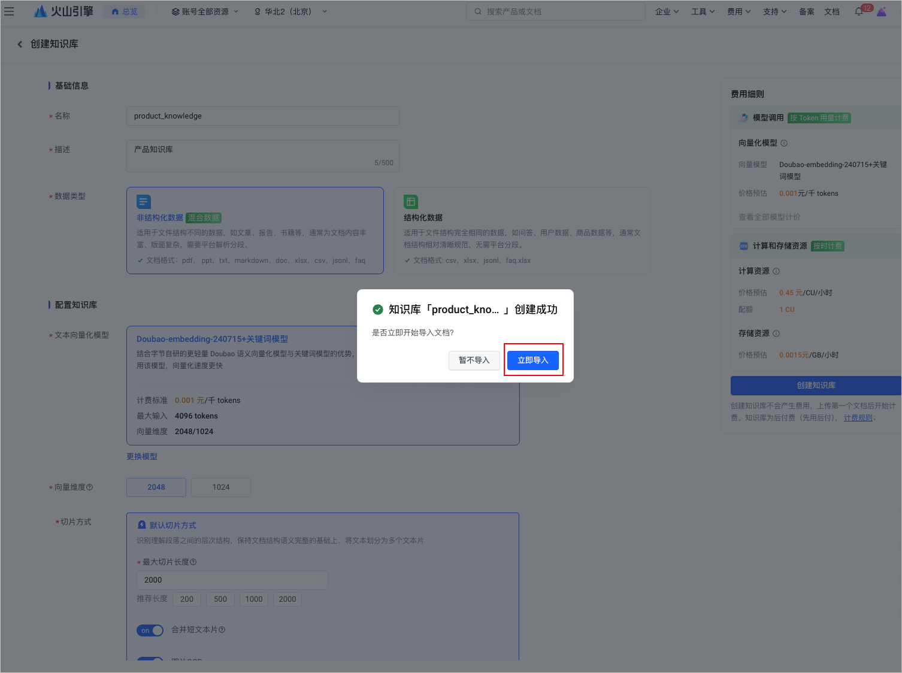The image size is (902, 673).
Task: Click the 火山引擎 logo
Action: [63, 11]
